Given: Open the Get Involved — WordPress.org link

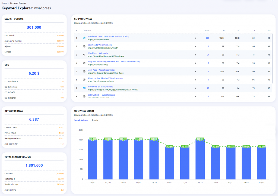Looking at the screenshot, I should [101, 95].
